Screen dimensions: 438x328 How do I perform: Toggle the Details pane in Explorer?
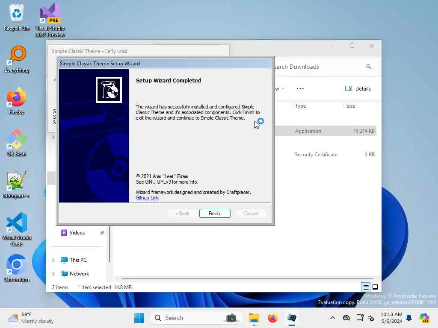click(358, 89)
